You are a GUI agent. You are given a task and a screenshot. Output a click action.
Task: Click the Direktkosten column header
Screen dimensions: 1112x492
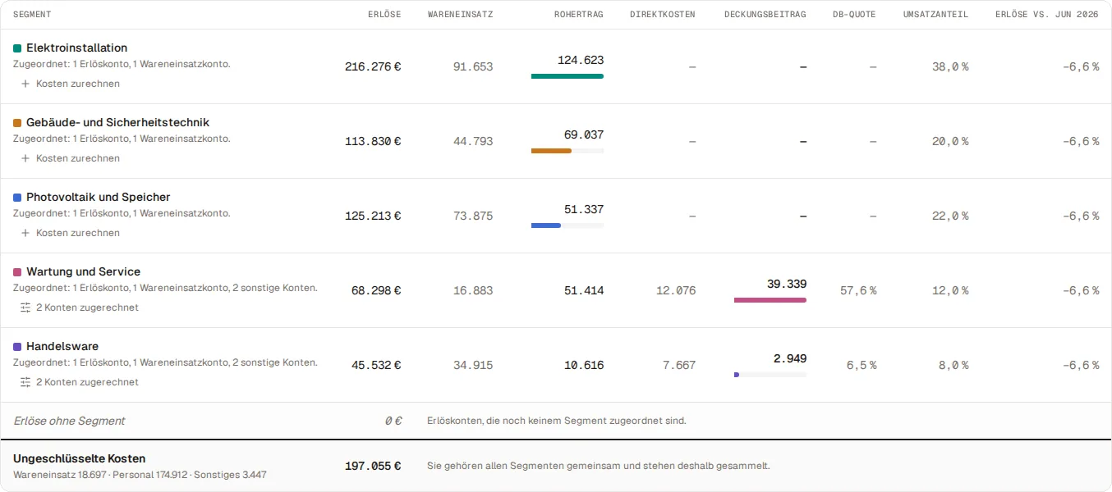click(x=663, y=14)
